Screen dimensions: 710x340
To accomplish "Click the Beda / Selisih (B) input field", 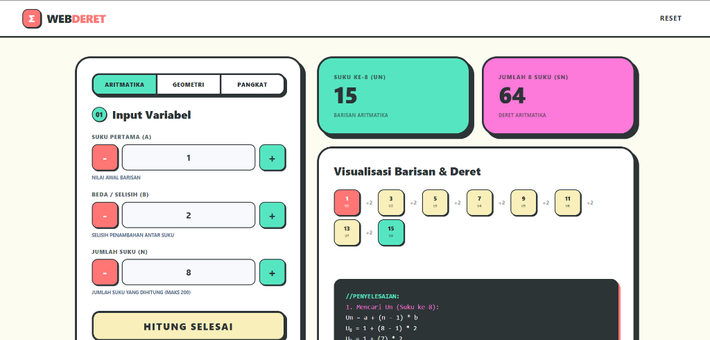I will point(189,215).
